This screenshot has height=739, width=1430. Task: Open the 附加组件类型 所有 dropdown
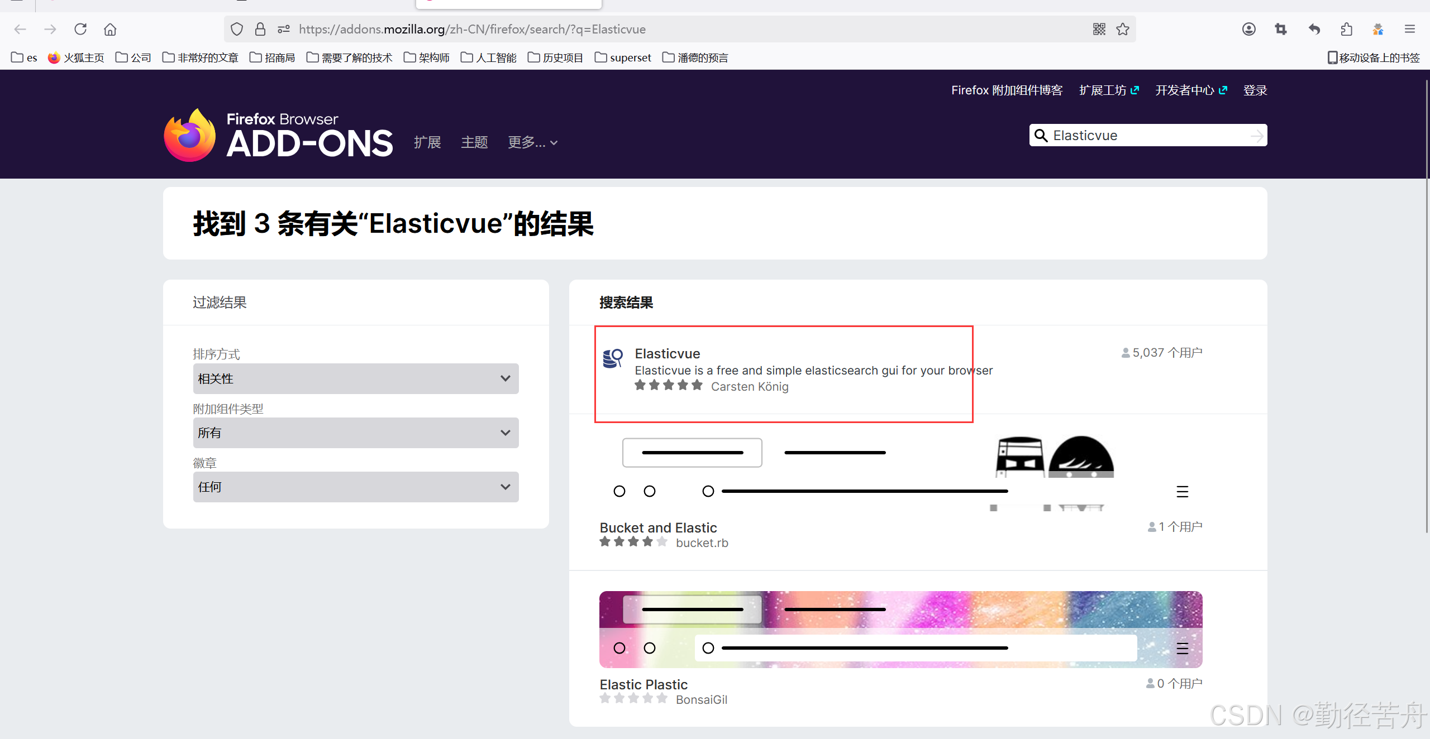tap(355, 433)
